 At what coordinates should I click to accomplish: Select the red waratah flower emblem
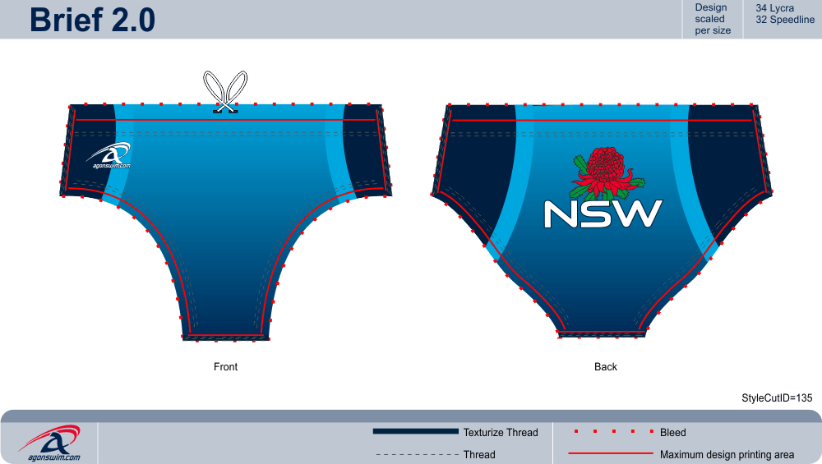[x=607, y=172]
